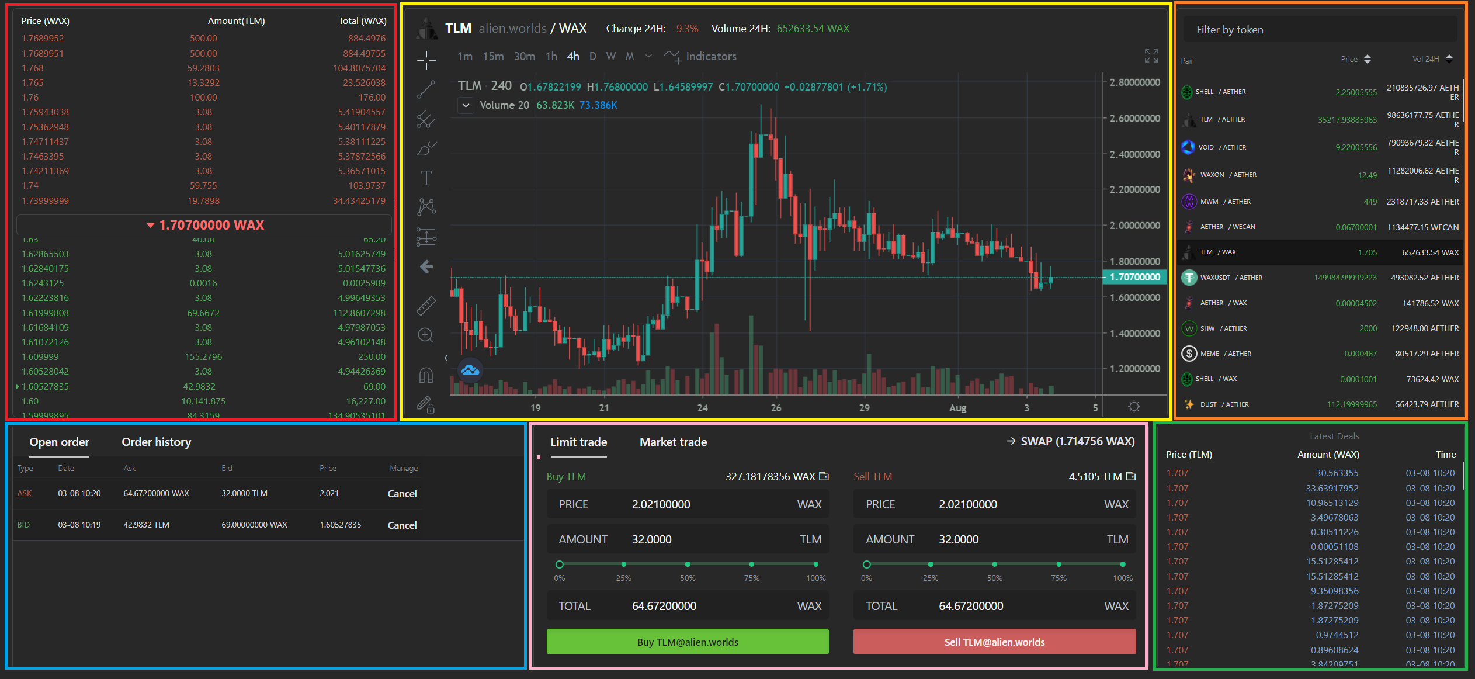Screen dimensions: 1475x679
Task: Select the Open order tab
Action: [x=60, y=442]
